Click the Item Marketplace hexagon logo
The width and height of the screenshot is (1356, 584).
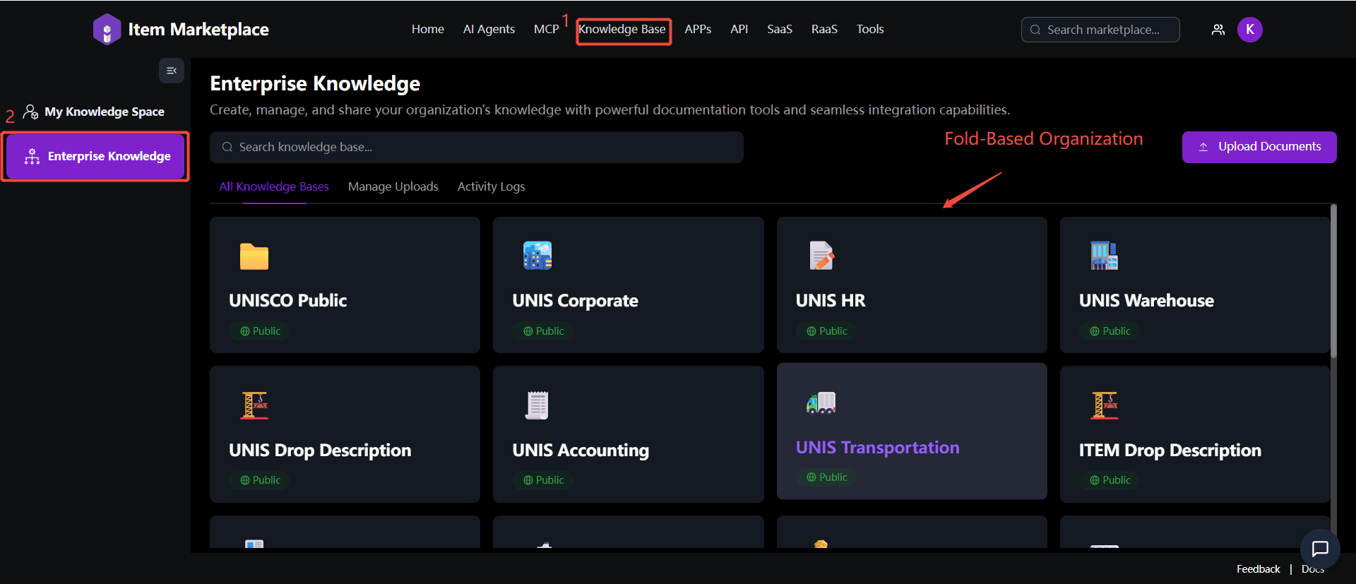[107, 30]
